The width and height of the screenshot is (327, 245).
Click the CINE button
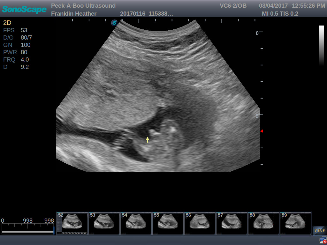click(x=320, y=230)
